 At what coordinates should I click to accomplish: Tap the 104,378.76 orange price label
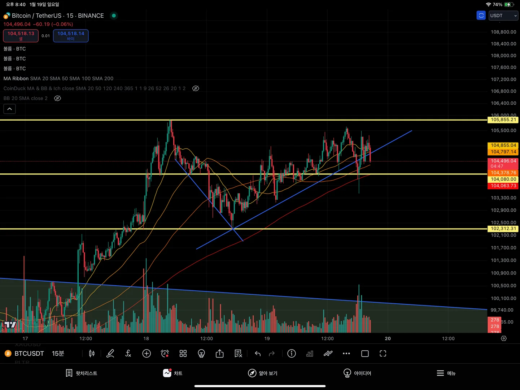(x=503, y=173)
